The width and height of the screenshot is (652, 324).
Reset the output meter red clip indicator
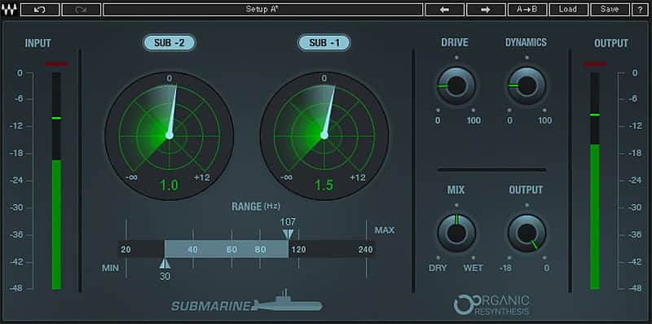595,64
